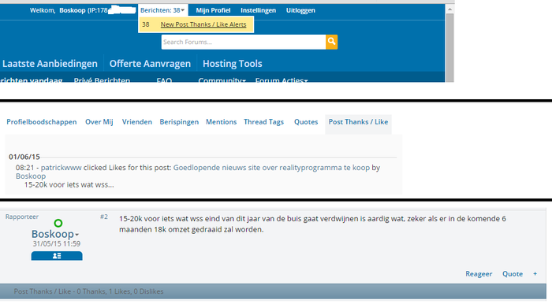Click the vertical scrollbar track
This screenshot has width=552, height=304.
[x=449, y=47]
